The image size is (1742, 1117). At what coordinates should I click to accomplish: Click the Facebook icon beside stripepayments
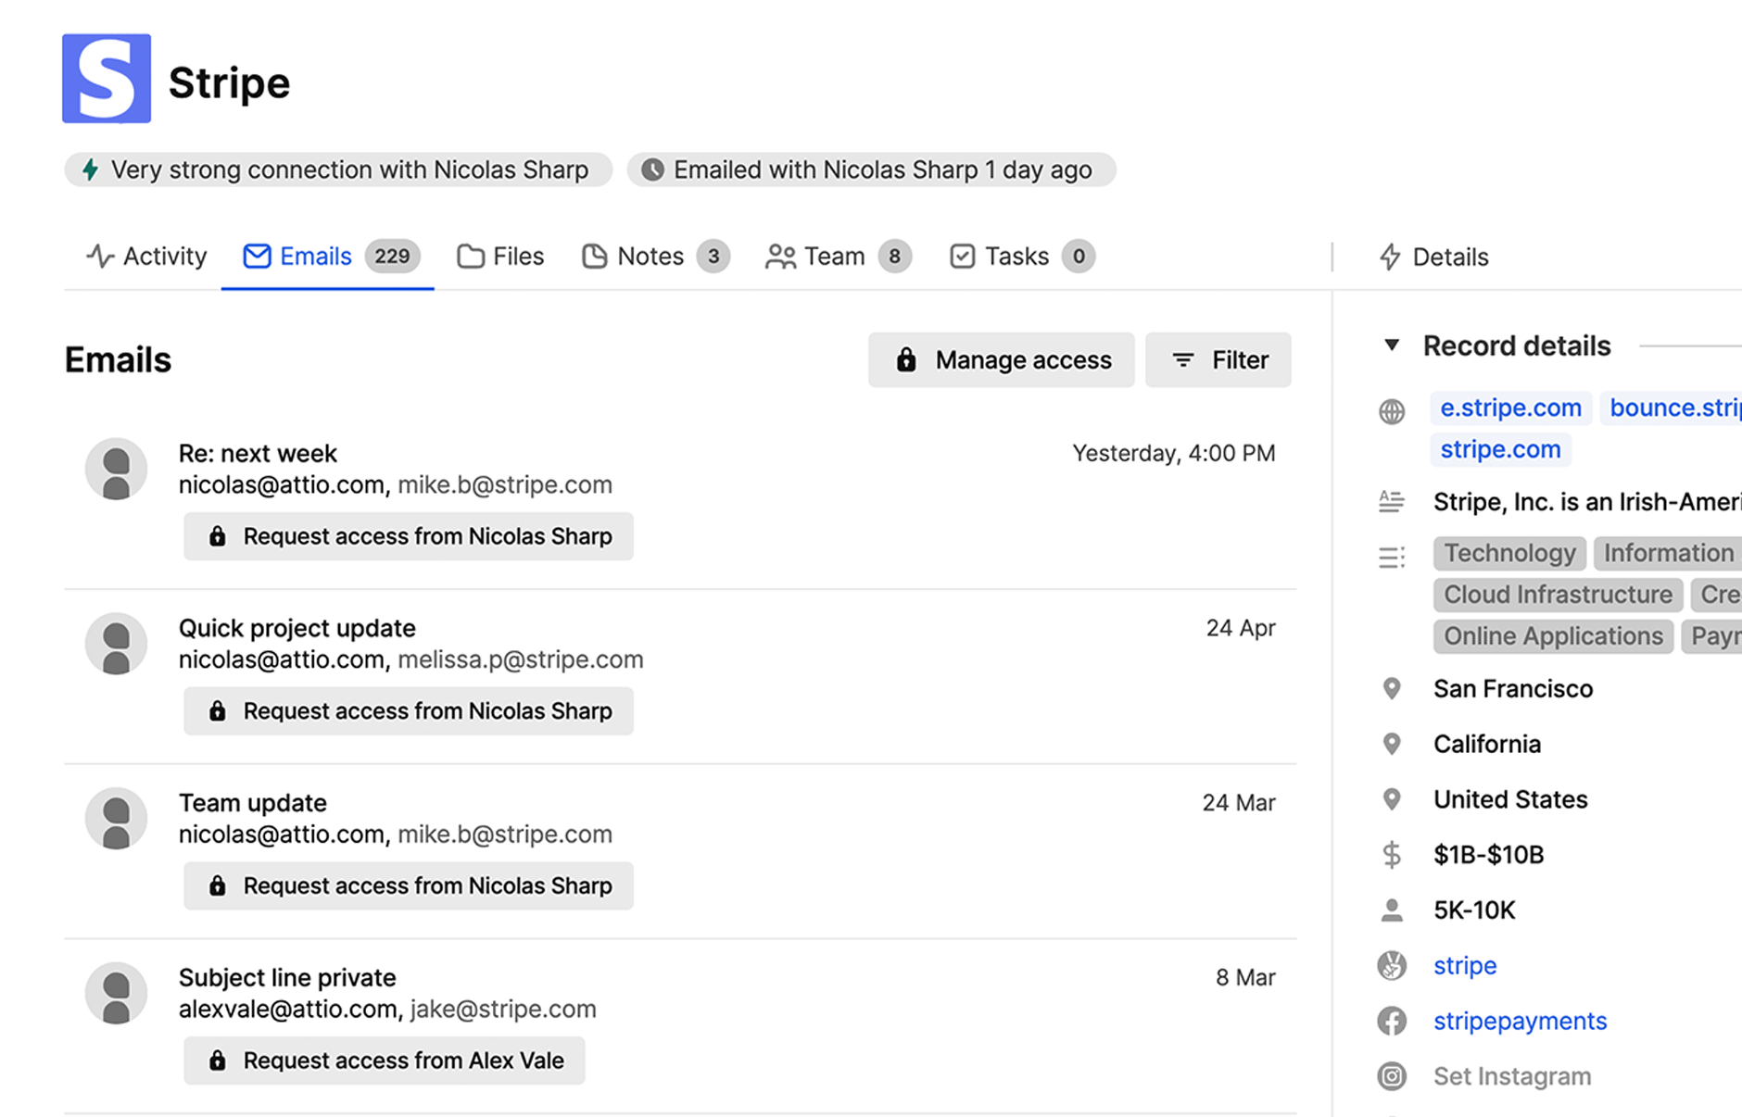1392,1021
